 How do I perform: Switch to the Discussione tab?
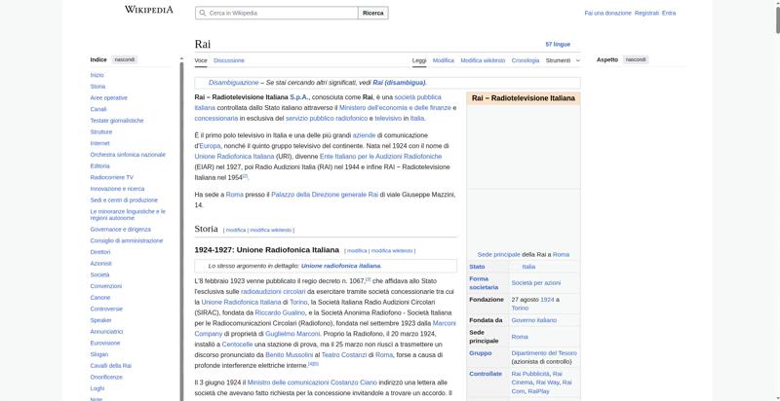[229, 60]
